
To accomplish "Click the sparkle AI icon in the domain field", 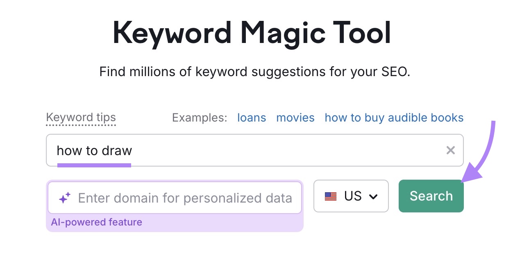I will 65,198.
